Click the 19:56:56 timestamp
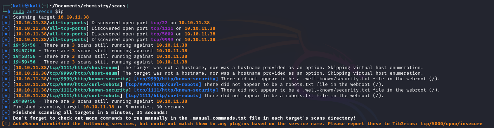Viewport: 494px width, 128px height. point(24,45)
